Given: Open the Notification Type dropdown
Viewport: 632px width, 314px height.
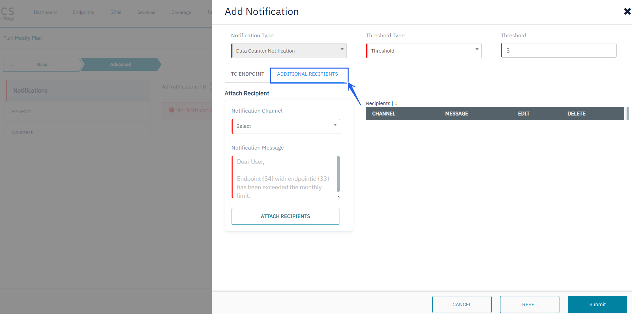Looking at the screenshot, I should 289,51.
